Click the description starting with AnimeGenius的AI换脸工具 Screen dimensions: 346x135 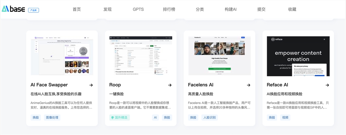61,105
